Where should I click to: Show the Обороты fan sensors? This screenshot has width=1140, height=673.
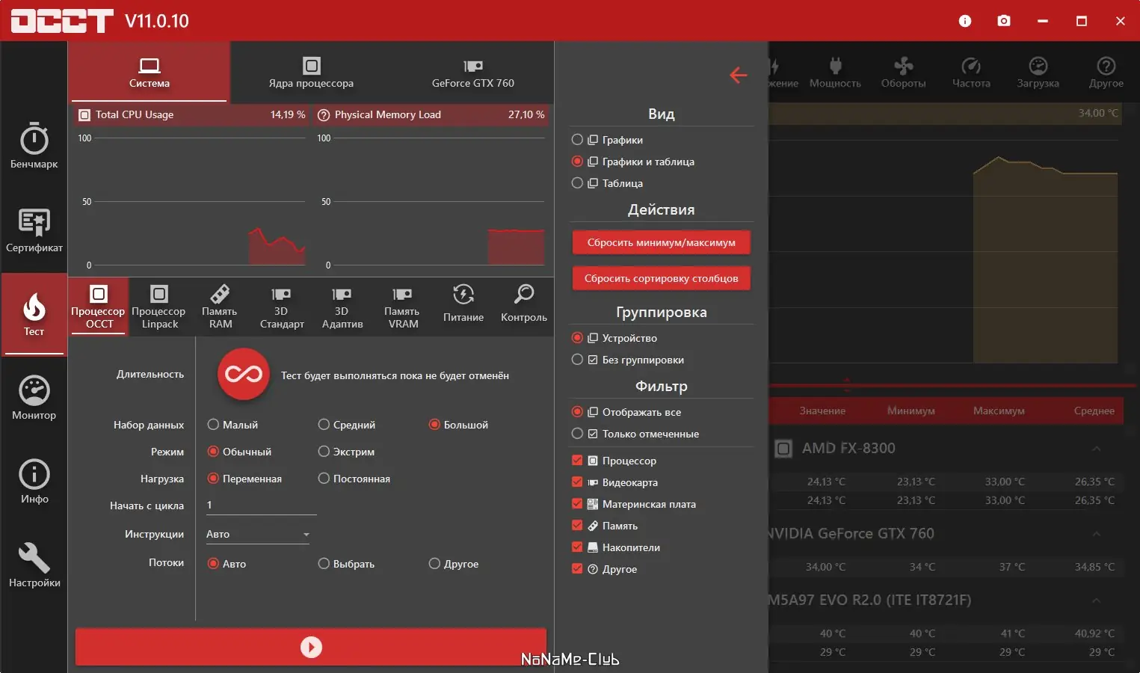click(903, 73)
